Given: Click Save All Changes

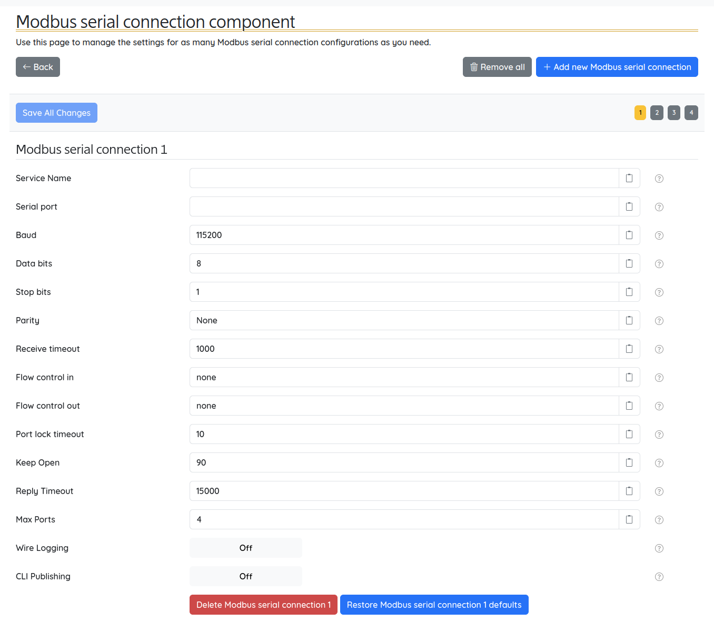Looking at the screenshot, I should (x=56, y=113).
